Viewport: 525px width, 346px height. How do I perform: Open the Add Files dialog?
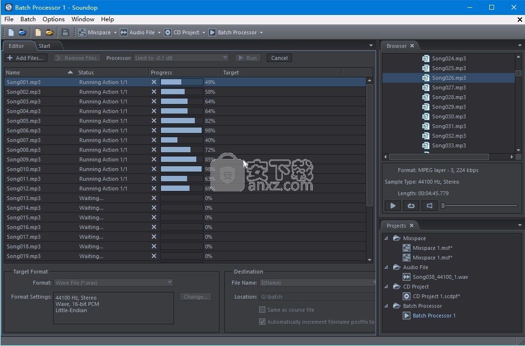coord(25,58)
